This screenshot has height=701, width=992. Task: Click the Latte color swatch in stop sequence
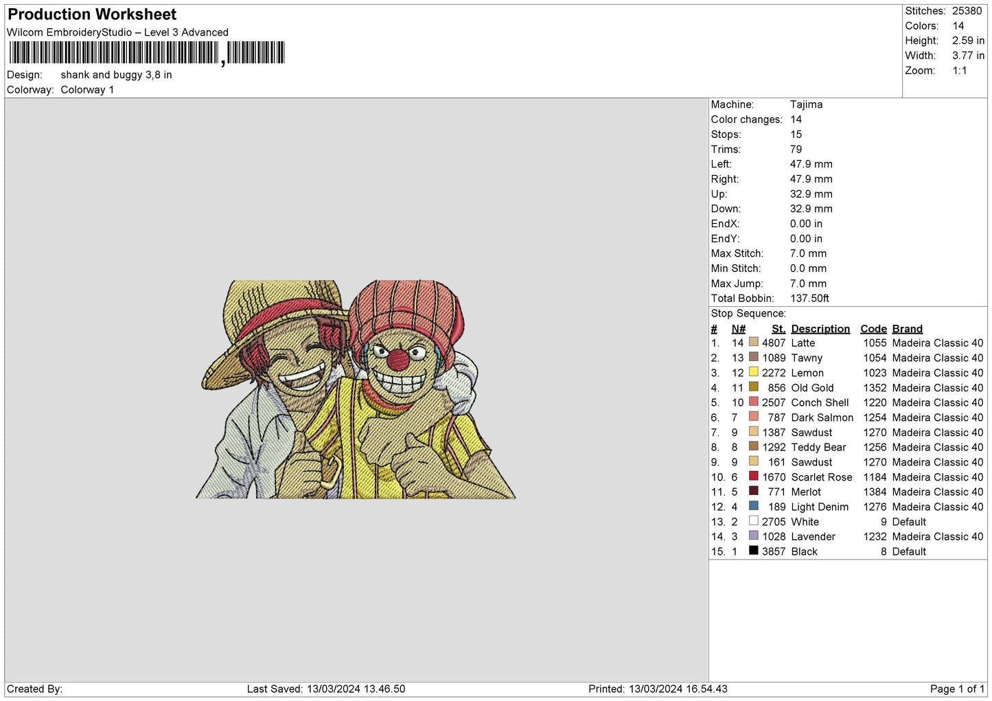753,342
